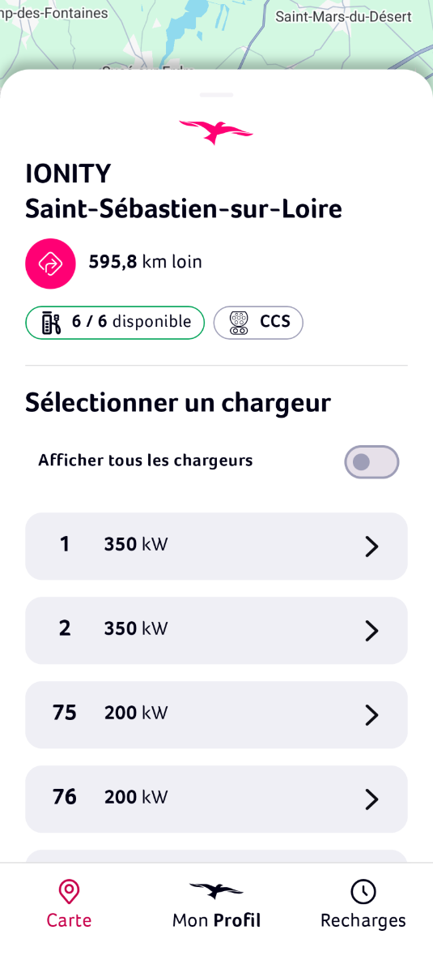
Task: Open charger 1 chevron arrow
Action: point(371,547)
